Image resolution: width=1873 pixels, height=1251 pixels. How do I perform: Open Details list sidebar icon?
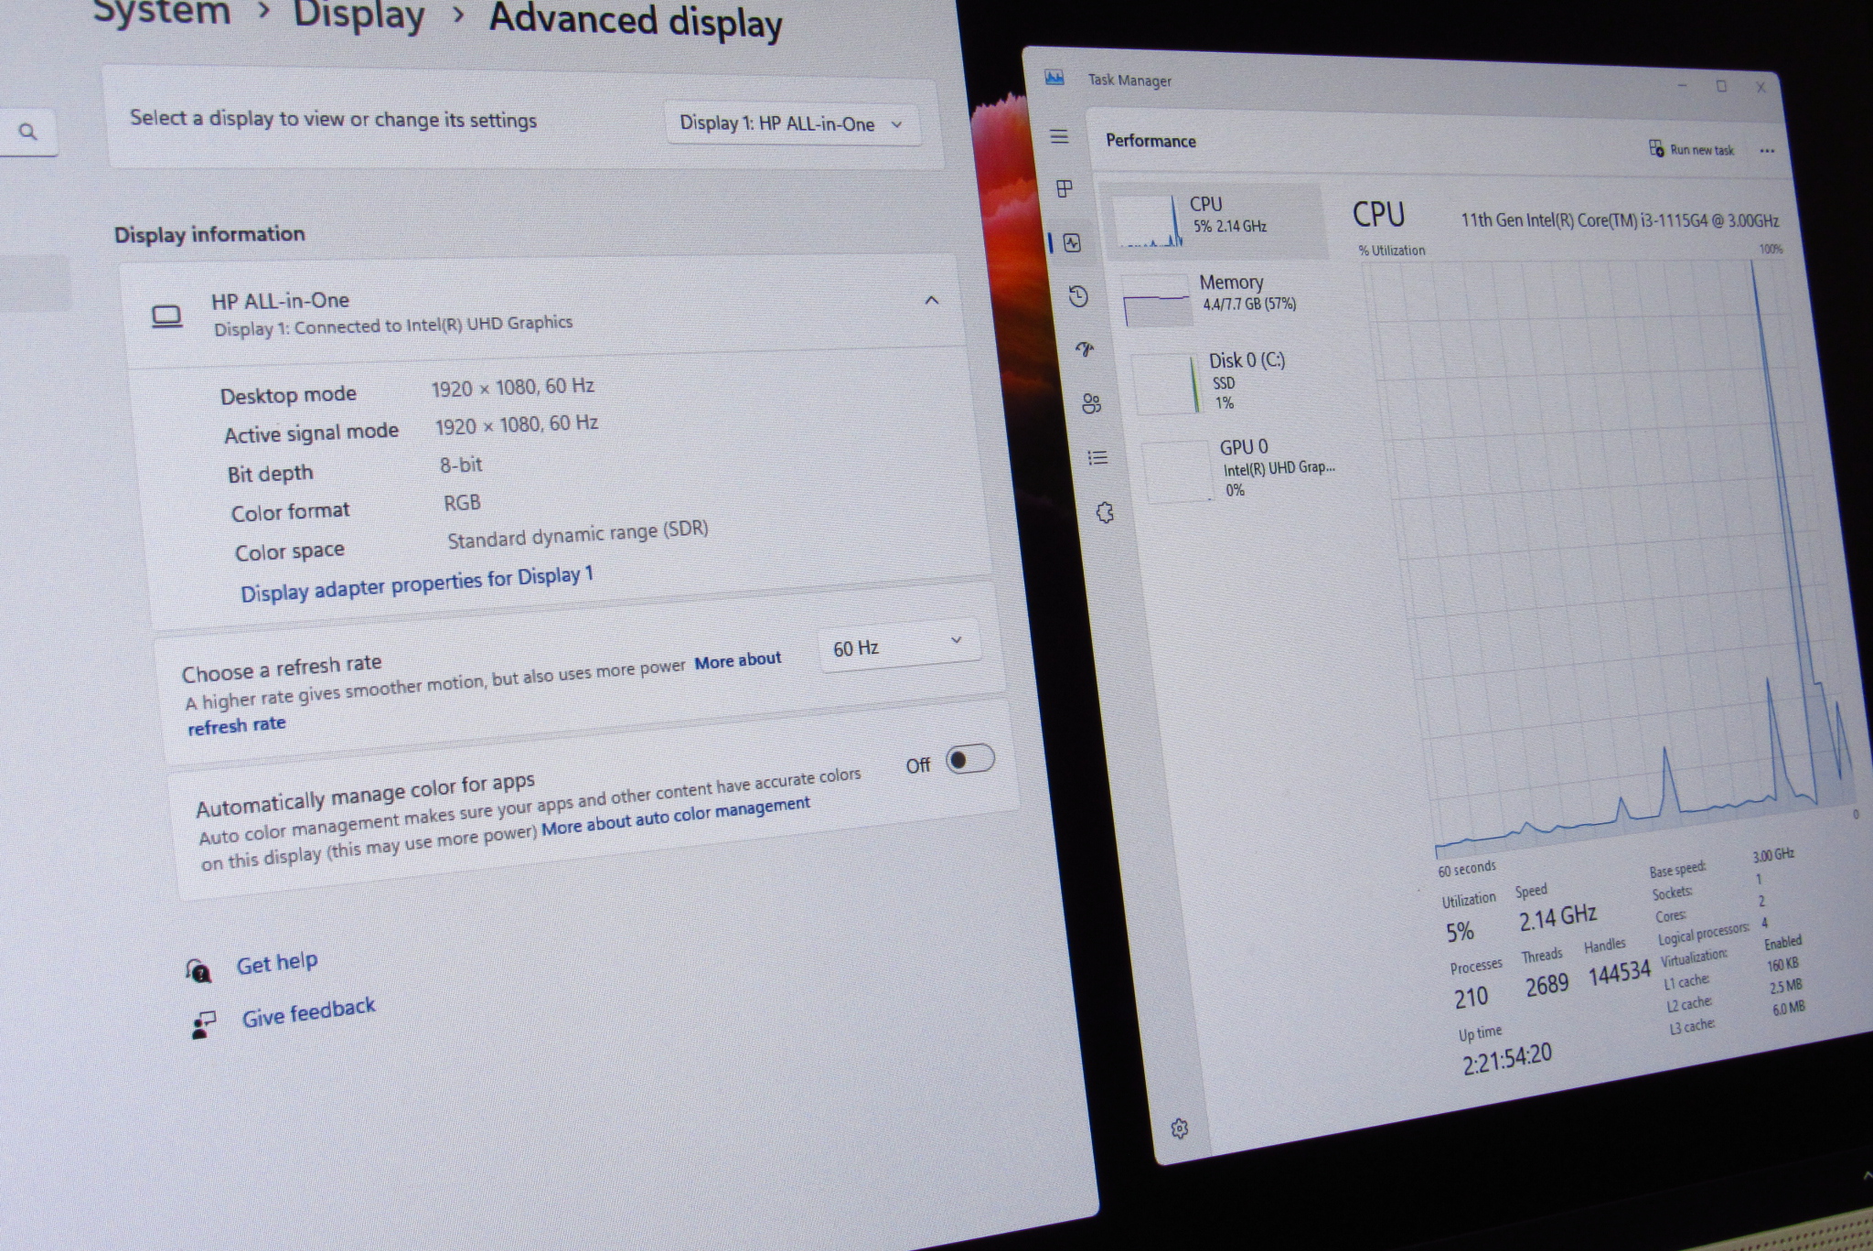[1097, 457]
